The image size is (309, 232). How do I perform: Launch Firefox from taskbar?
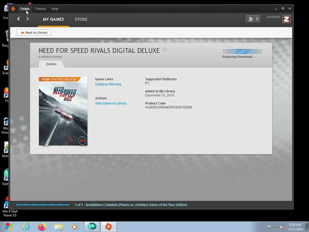tap(42, 227)
